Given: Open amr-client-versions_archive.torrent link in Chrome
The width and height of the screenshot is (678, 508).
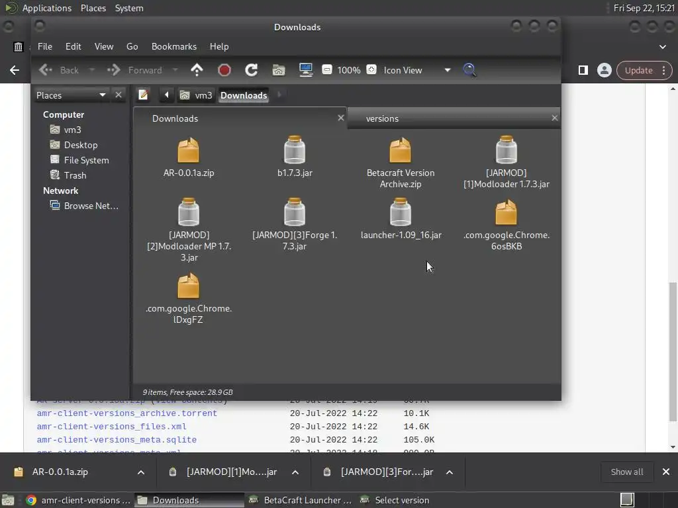Looking at the screenshot, I should [126, 413].
